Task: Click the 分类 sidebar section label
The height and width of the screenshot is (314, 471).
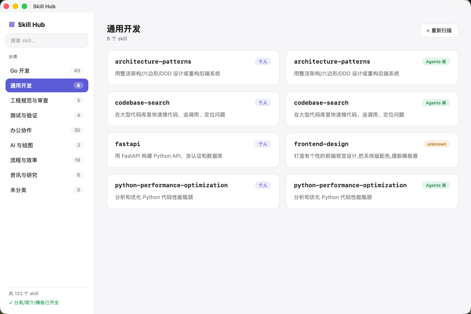Action: [x=13, y=57]
